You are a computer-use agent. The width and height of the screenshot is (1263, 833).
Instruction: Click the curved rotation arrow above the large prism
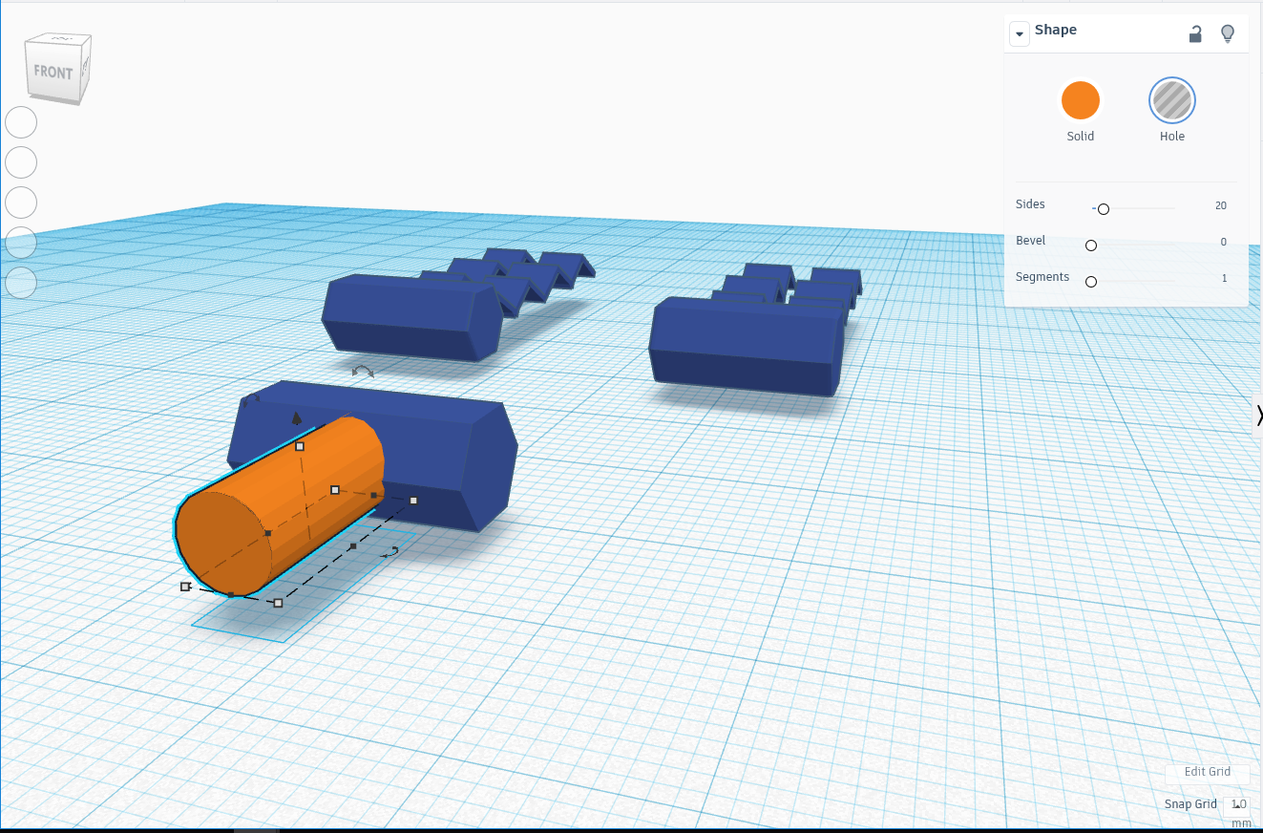point(363,371)
